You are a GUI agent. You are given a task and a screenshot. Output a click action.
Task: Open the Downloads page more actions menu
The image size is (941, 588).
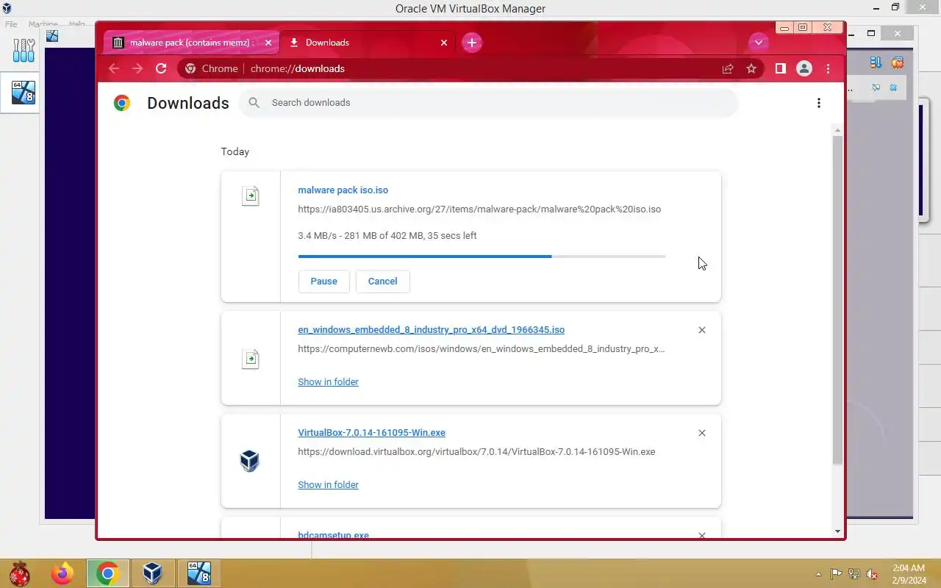819,103
